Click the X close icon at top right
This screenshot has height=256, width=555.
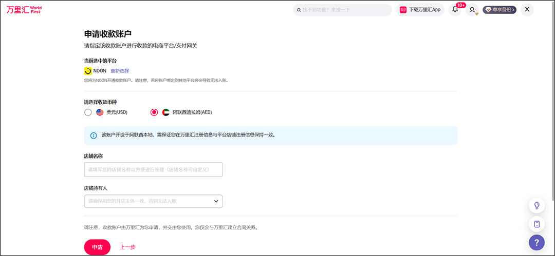pyautogui.click(x=527, y=9)
